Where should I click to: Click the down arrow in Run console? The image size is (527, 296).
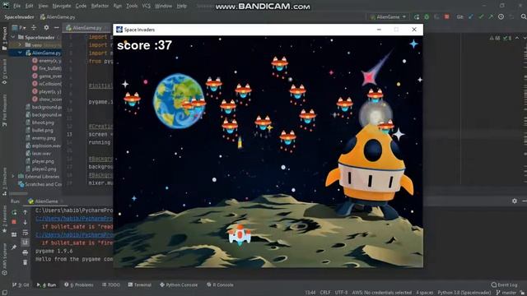click(x=26, y=222)
